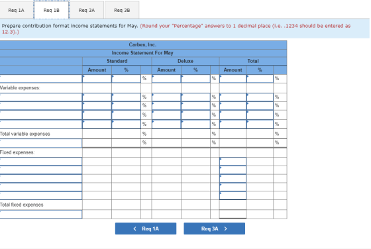Viewport: 371px width, 249px height.
Task: Click the 'Carbex, Inc.' table title
Action: (142, 44)
